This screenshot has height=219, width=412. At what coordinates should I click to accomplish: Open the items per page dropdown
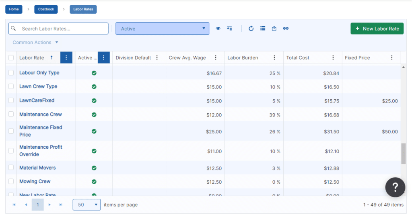pos(87,205)
